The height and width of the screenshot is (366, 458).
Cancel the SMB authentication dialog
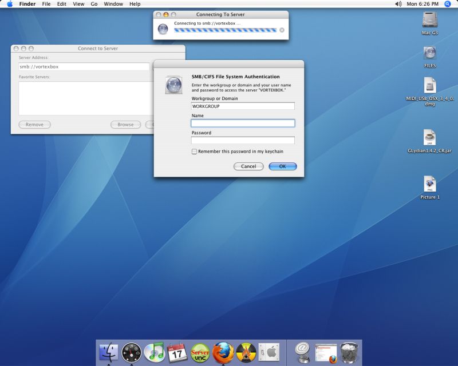coord(248,166)
